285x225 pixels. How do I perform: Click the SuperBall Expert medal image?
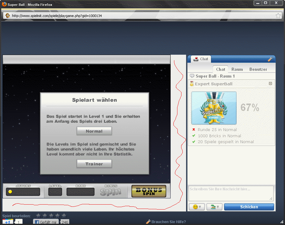[x=214, y=108]
